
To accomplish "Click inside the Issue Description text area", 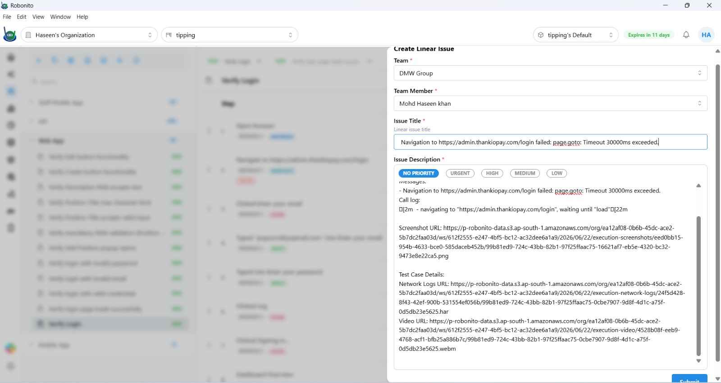I will pyautogui.click(x=545, y=270).
